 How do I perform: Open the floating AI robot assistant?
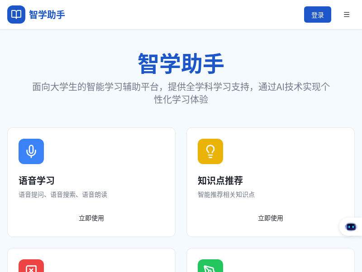(x=351, y=227)
